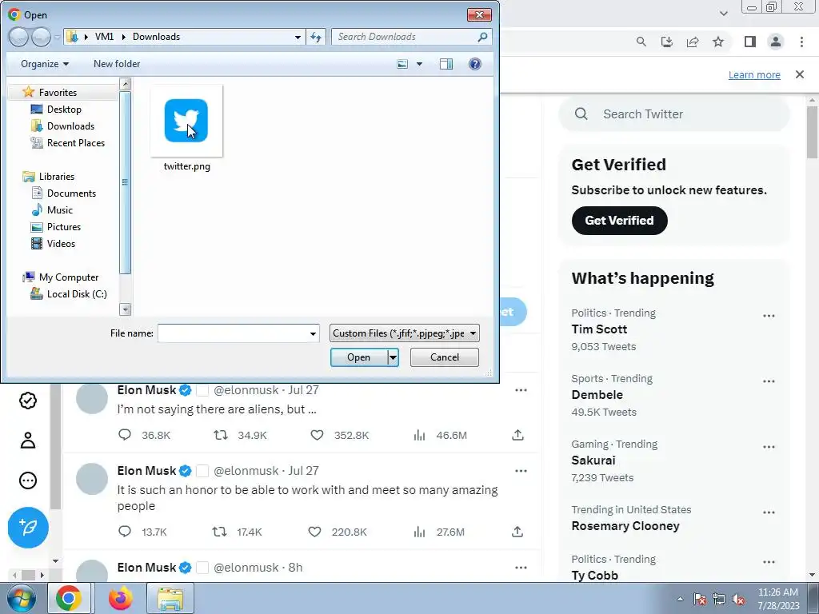This screenshot has width=819, height=614.
Task: Open Local Disk (C:)
Action: click(77, 294)
